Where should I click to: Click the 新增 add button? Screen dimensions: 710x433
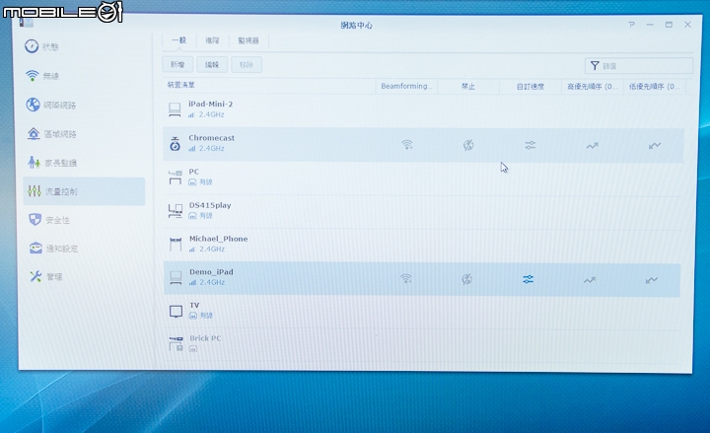(x=177, y=64)
